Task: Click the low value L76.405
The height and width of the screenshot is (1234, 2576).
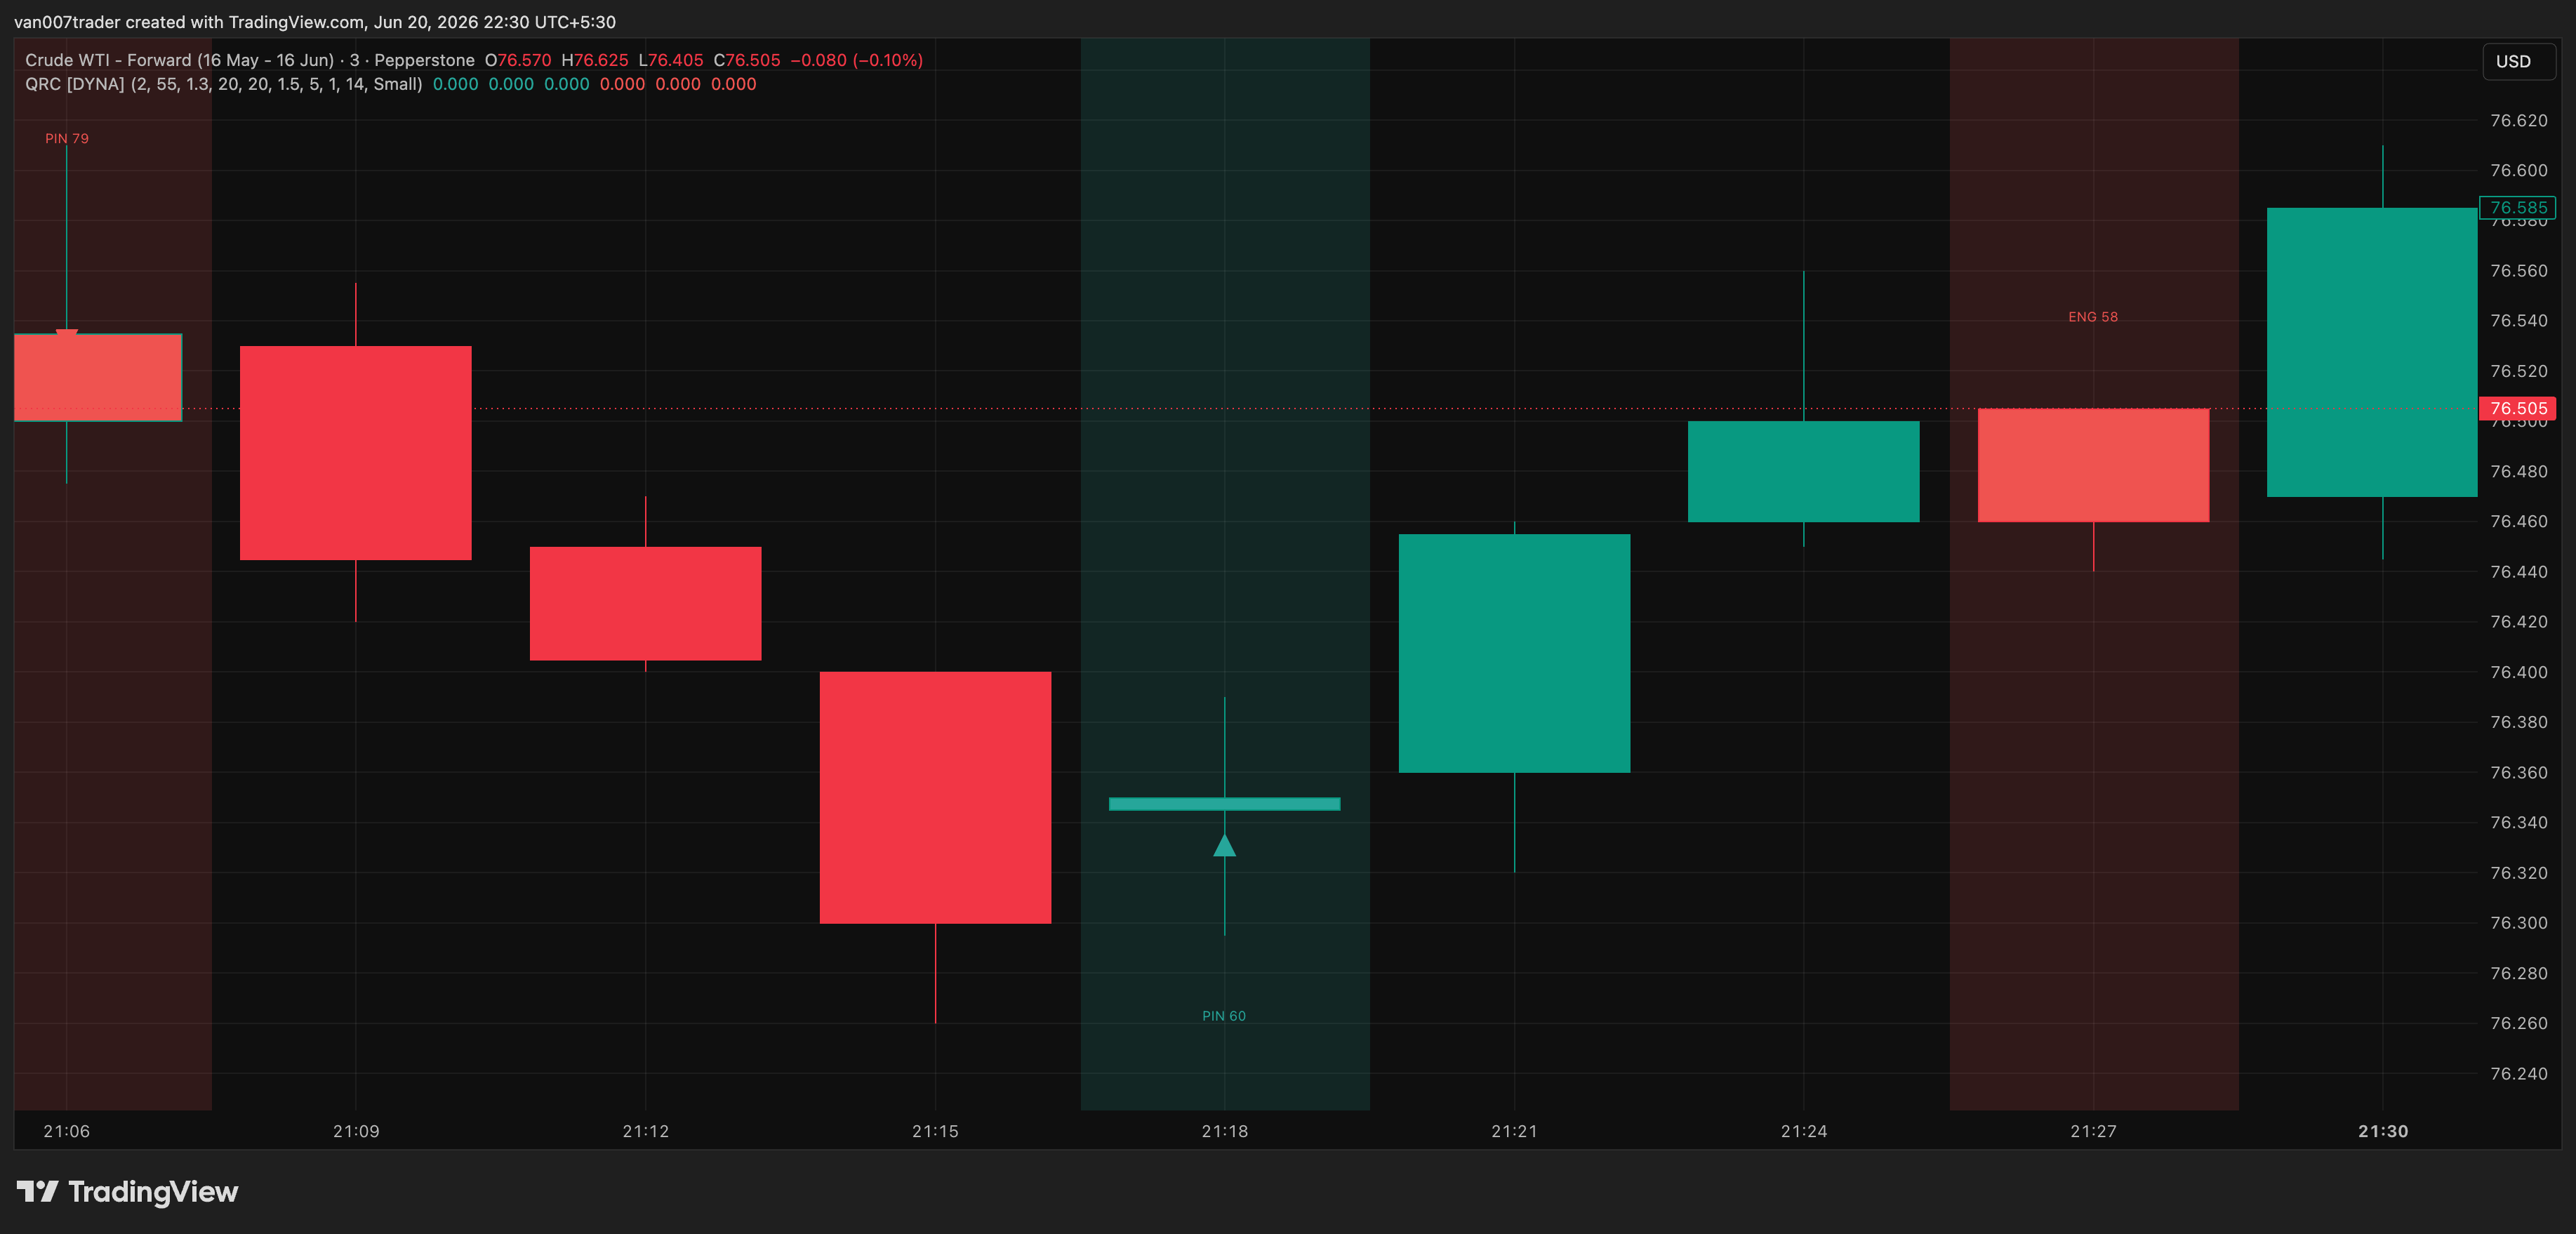Action: (671, 60)
